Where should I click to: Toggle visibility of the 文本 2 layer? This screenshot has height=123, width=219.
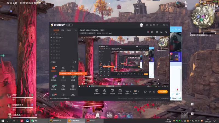point(51,44)
